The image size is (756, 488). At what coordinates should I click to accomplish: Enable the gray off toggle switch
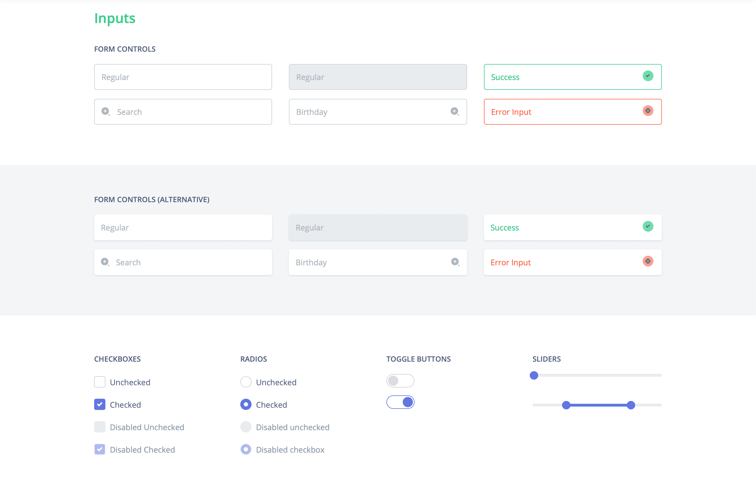[400, 380]
